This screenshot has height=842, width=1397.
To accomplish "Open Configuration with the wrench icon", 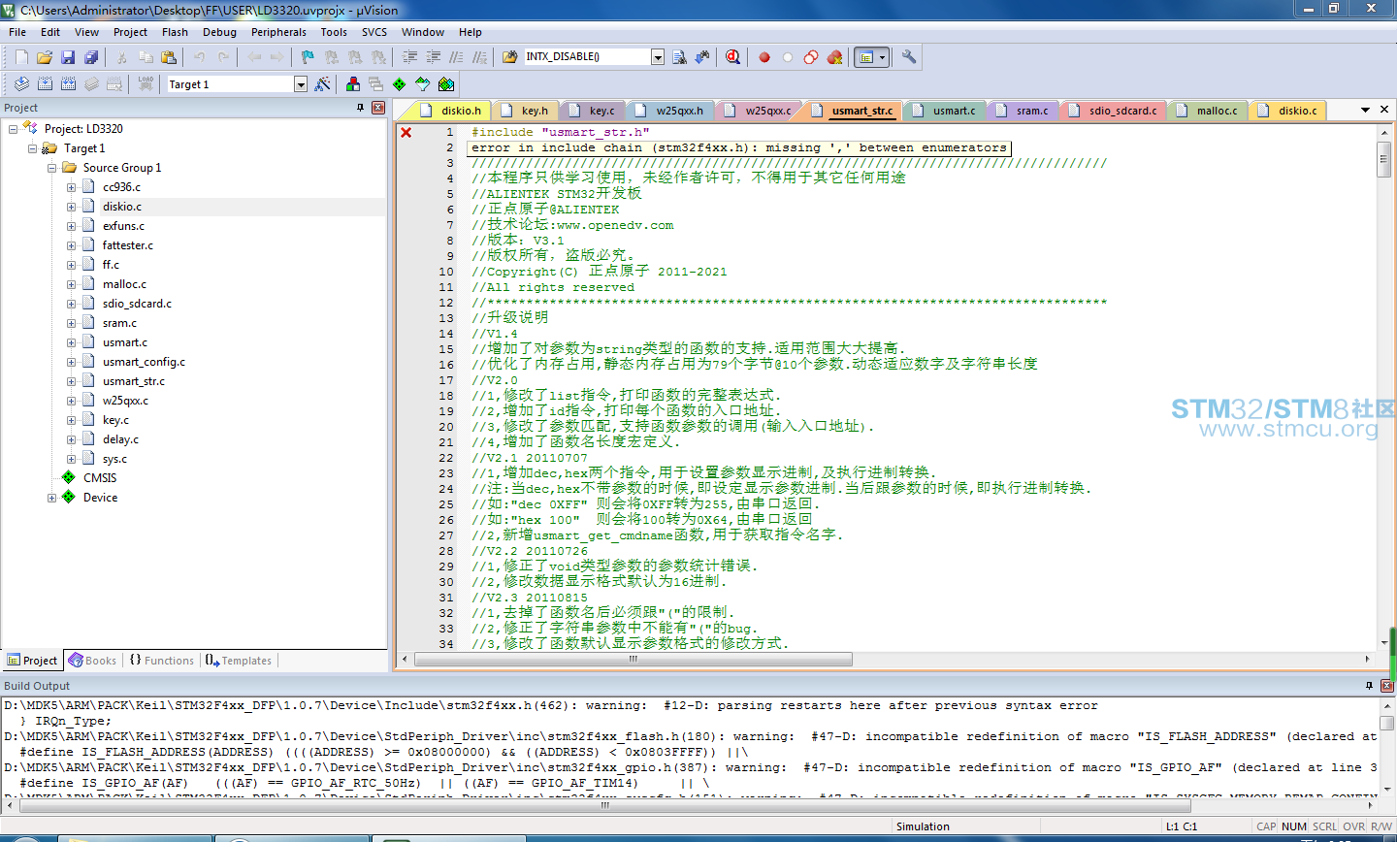I will (909, 57).
